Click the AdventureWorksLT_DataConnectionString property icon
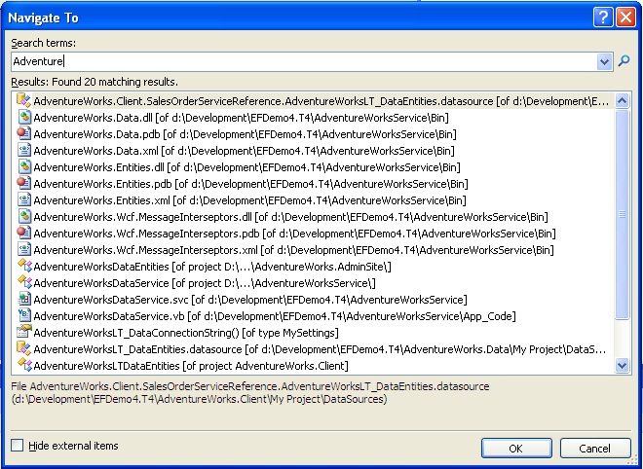Viewport: 643px width, 469px height. point(24,333)
